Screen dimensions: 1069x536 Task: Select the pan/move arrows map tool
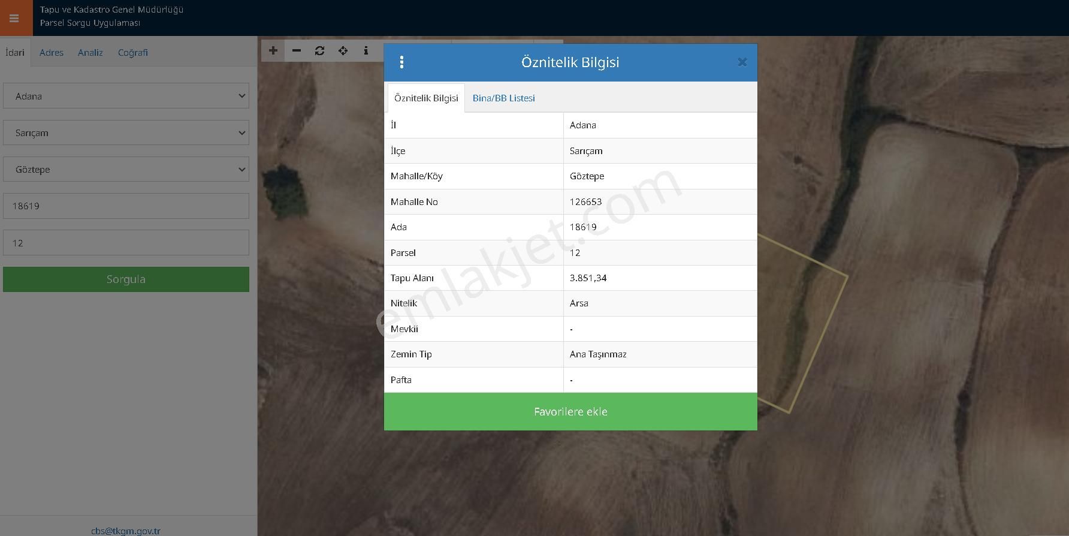pyautogui.click(x=343, y=51)
